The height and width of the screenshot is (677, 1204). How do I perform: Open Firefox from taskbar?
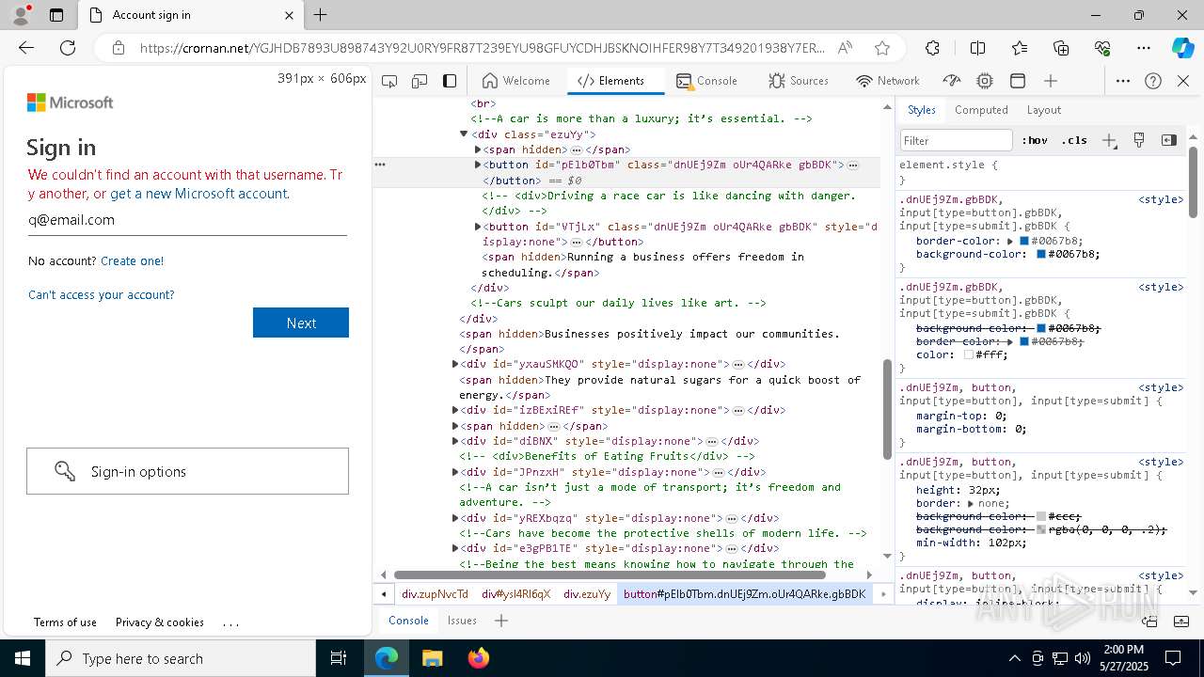pyautogui.click(x=479, y=658)
